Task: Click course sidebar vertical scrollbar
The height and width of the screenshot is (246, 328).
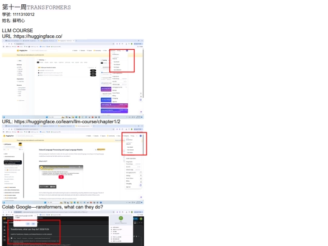Action: pos(24,175)
